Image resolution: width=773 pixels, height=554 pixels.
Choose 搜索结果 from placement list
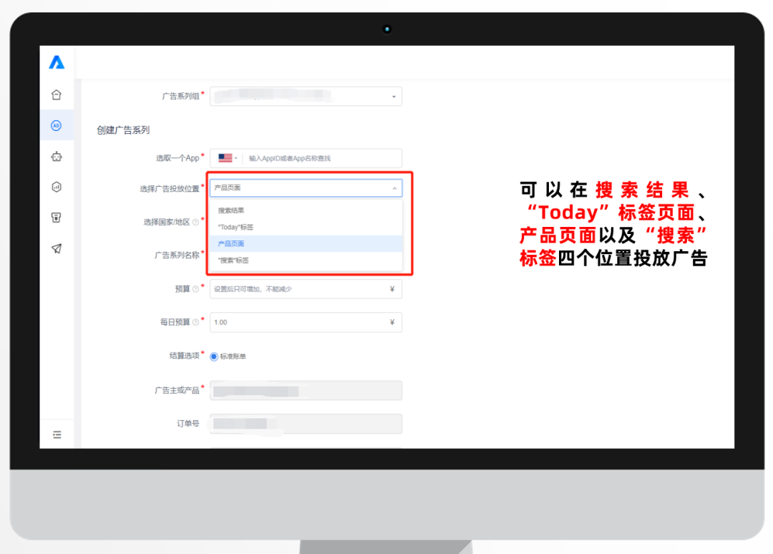point(306,210)
